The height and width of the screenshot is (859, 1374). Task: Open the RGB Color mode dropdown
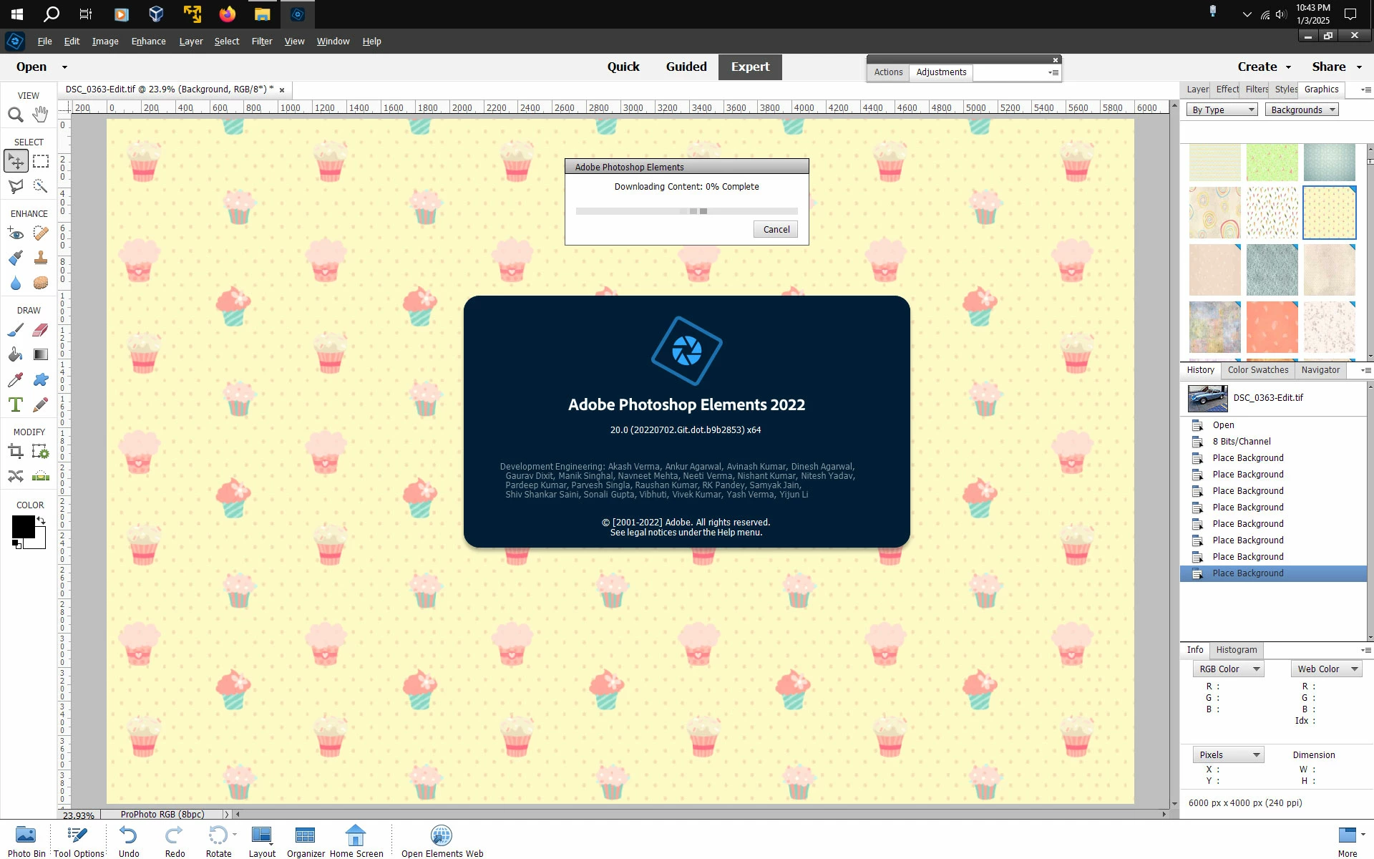click(x=1228, y=669)
